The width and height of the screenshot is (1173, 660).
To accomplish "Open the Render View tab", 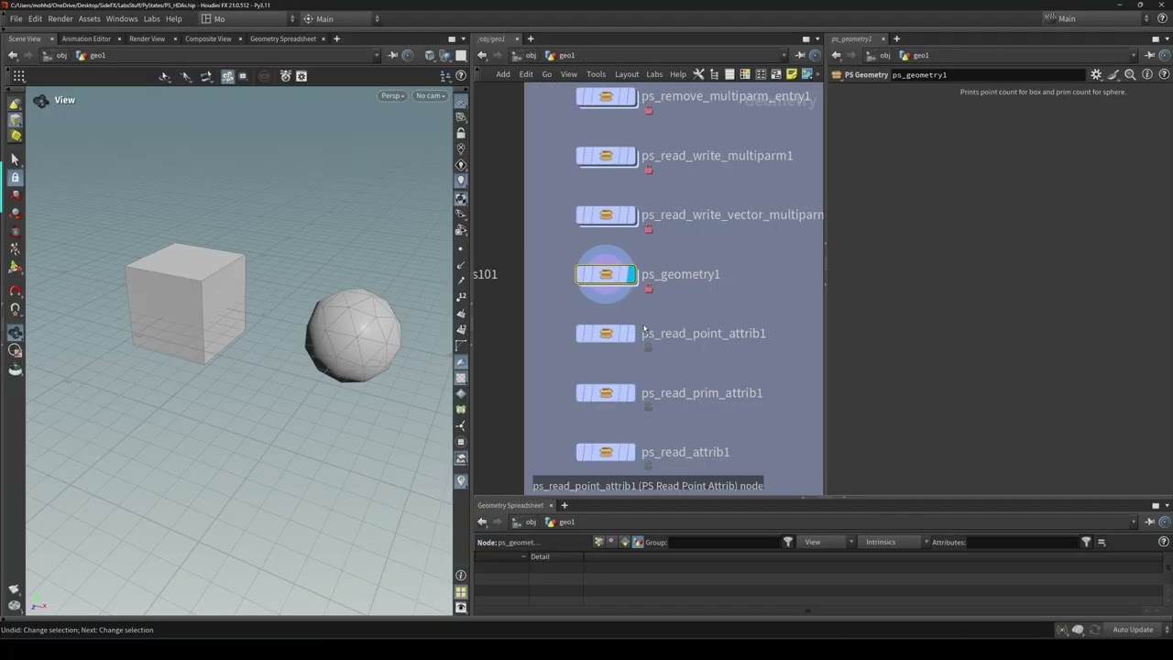I will click(x=147, y=38).
